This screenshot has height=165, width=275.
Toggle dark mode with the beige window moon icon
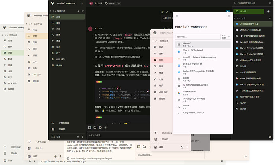pyautogui.click(x=55, y=156)
